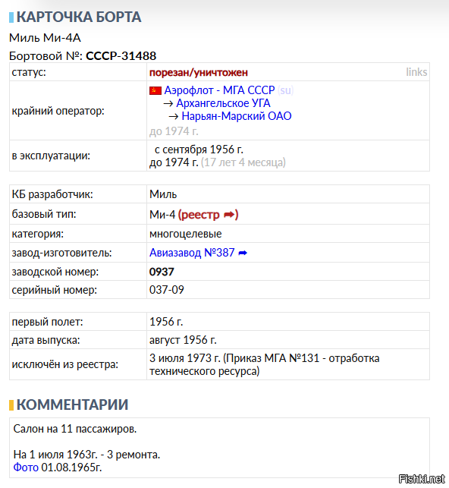The height and width of the screenshot is (488, 449).
Task: Click factory number 0937 value
Action: 162,272
